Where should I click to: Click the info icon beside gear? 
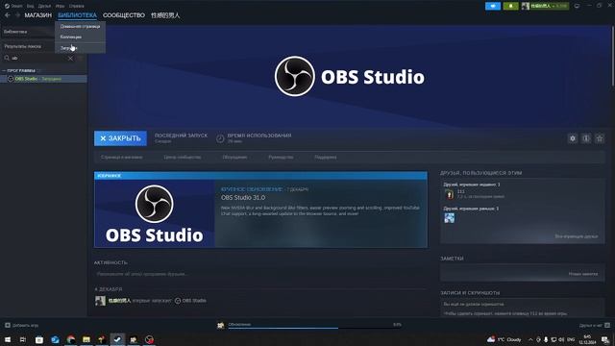click(x=586, y=138)
